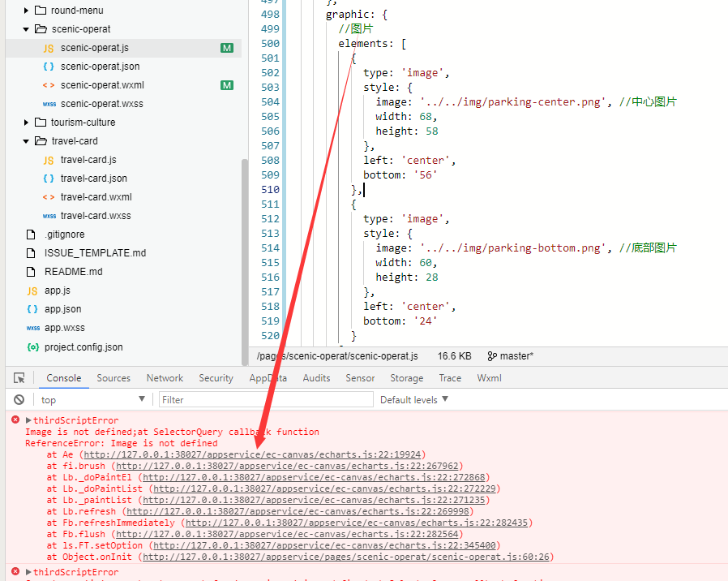This screenshot has width=728, height=581.
Task: Clear the console with the ban icon
Action: pos(19,400)
